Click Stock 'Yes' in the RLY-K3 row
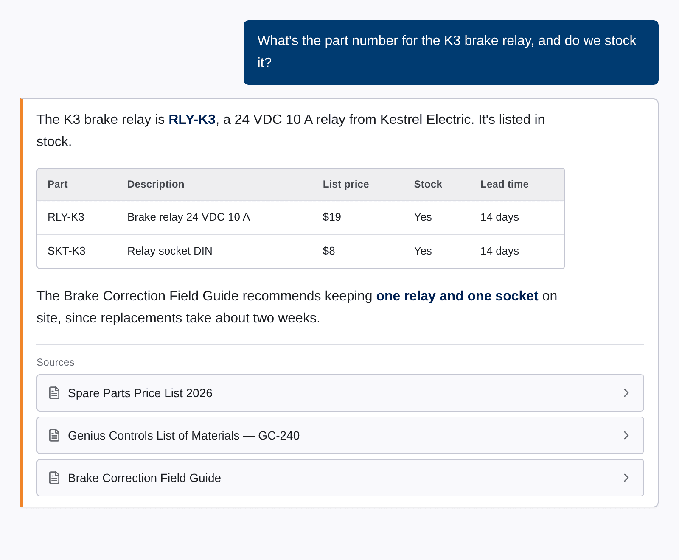The image size is (679, 560). tap(423, 217)
